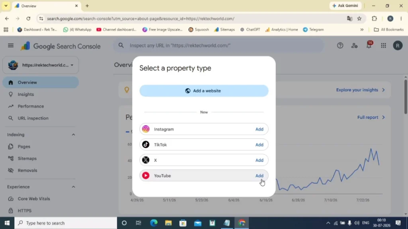Open the WhatsApp bookmark
Image resolution: width=408 pixels, height=229 pixels.
pyautogui.click(x=77, y=29)
